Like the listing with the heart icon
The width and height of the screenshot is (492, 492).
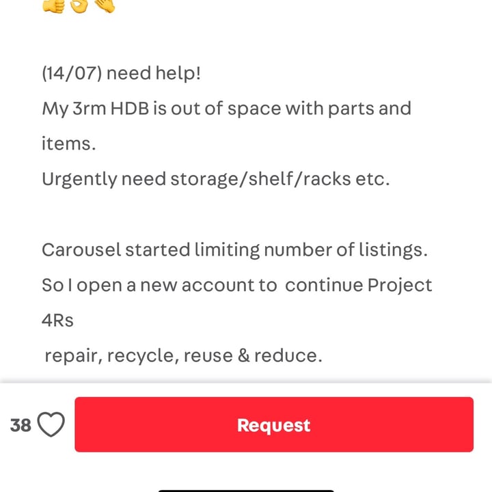click(51, 425)
